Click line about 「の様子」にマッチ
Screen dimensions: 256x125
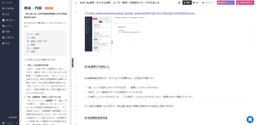[x=139, y=97]
